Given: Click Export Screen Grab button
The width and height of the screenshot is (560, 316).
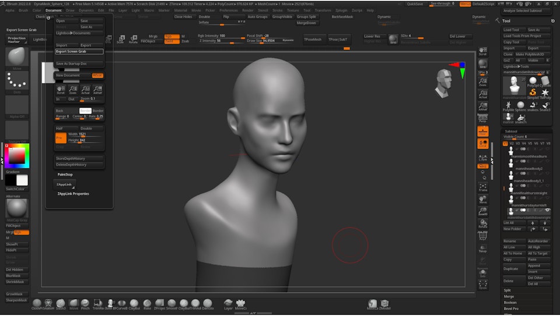Looking at the screenshot, I should click(x=79, y=51).
